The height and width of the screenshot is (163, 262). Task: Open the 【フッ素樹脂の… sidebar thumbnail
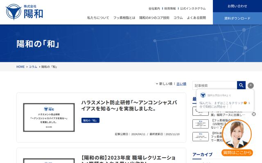point(201,124)
